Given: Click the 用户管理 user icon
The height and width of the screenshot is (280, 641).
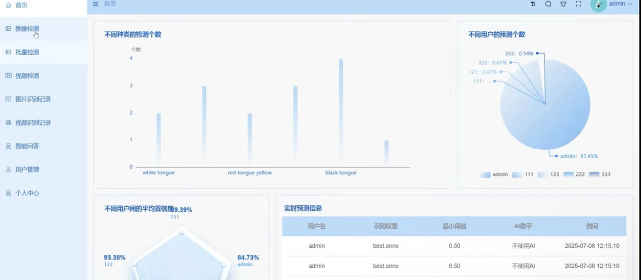Looking at the screenshot, I should point(8,170).
